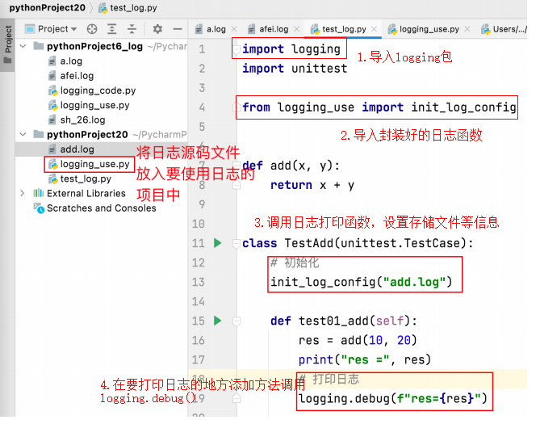540x424 pixels.
Task: Switch to the afei.log editor tab
Action: pyautogui.click(x=272, y=29)
